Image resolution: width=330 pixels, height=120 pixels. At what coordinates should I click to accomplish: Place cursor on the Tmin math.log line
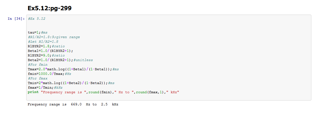[x=71, y=83]
